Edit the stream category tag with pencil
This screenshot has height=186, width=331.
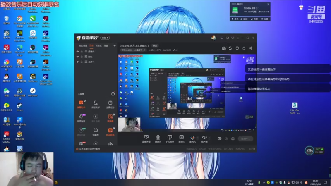click(x=144, y=50)
